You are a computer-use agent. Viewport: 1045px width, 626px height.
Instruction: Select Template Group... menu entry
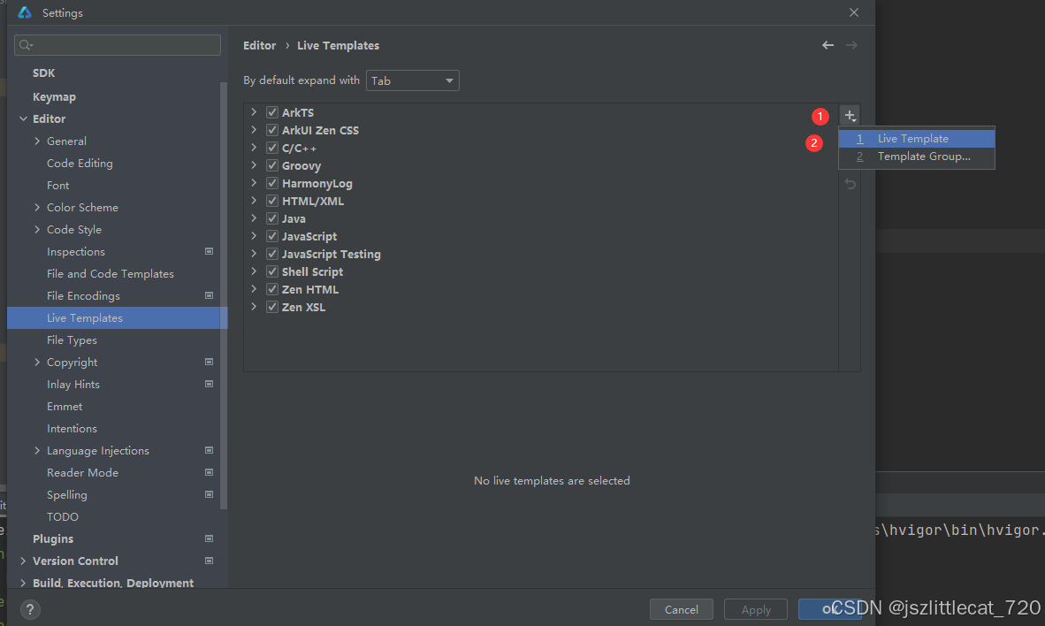(x=923, y=156)
